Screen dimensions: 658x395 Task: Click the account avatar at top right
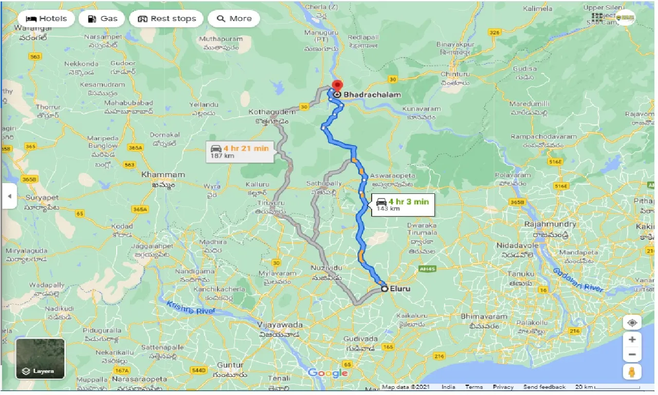(626, 18)
